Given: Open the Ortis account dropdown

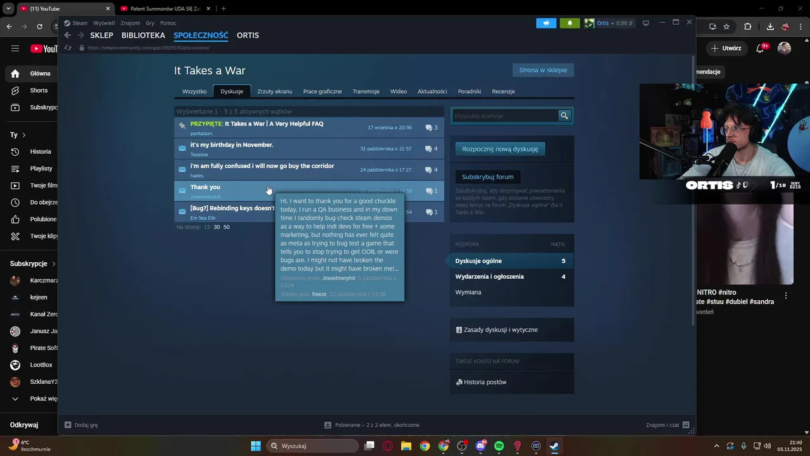Looking at the screenshot, I should coord(608,23).
